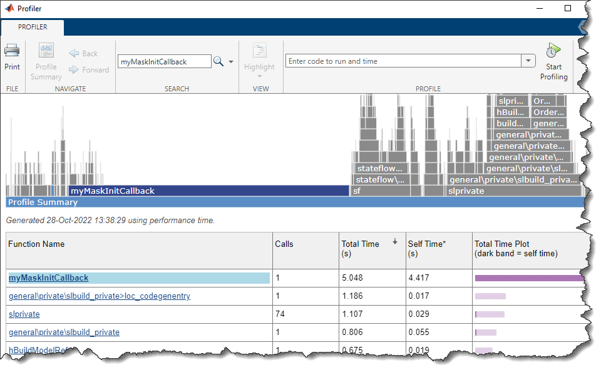Viewport: 606px width, 375px height.
Task: Open the myMaskInitCallback function link
Action: tap(48, 278)
